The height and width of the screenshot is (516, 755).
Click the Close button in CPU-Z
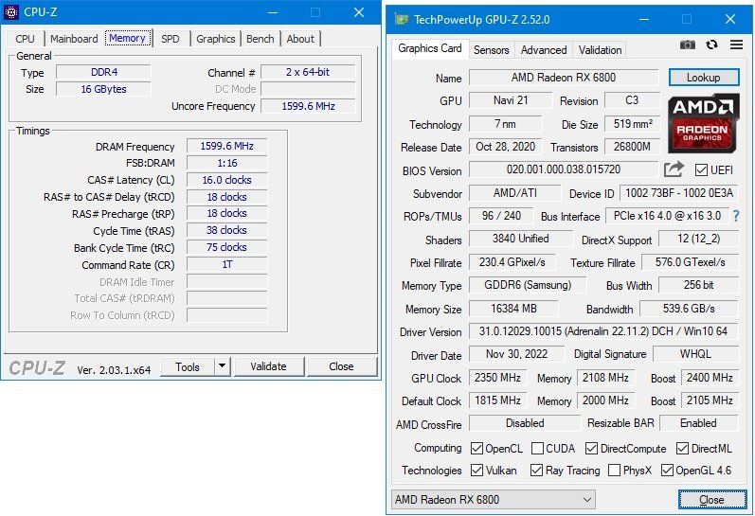click(x=341, y=366)
